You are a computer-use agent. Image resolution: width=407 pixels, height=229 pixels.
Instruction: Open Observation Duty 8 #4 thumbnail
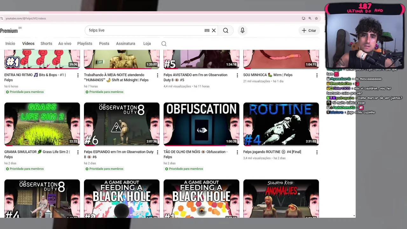point(42,198)
